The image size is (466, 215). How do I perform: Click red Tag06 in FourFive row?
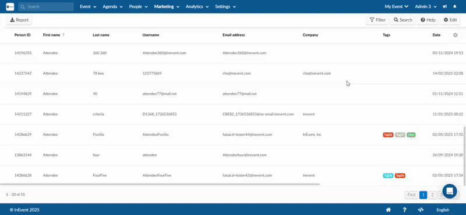400,176
